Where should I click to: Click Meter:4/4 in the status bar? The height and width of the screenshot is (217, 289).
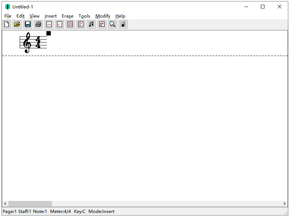pyautogui.click(x=60, y=211)
